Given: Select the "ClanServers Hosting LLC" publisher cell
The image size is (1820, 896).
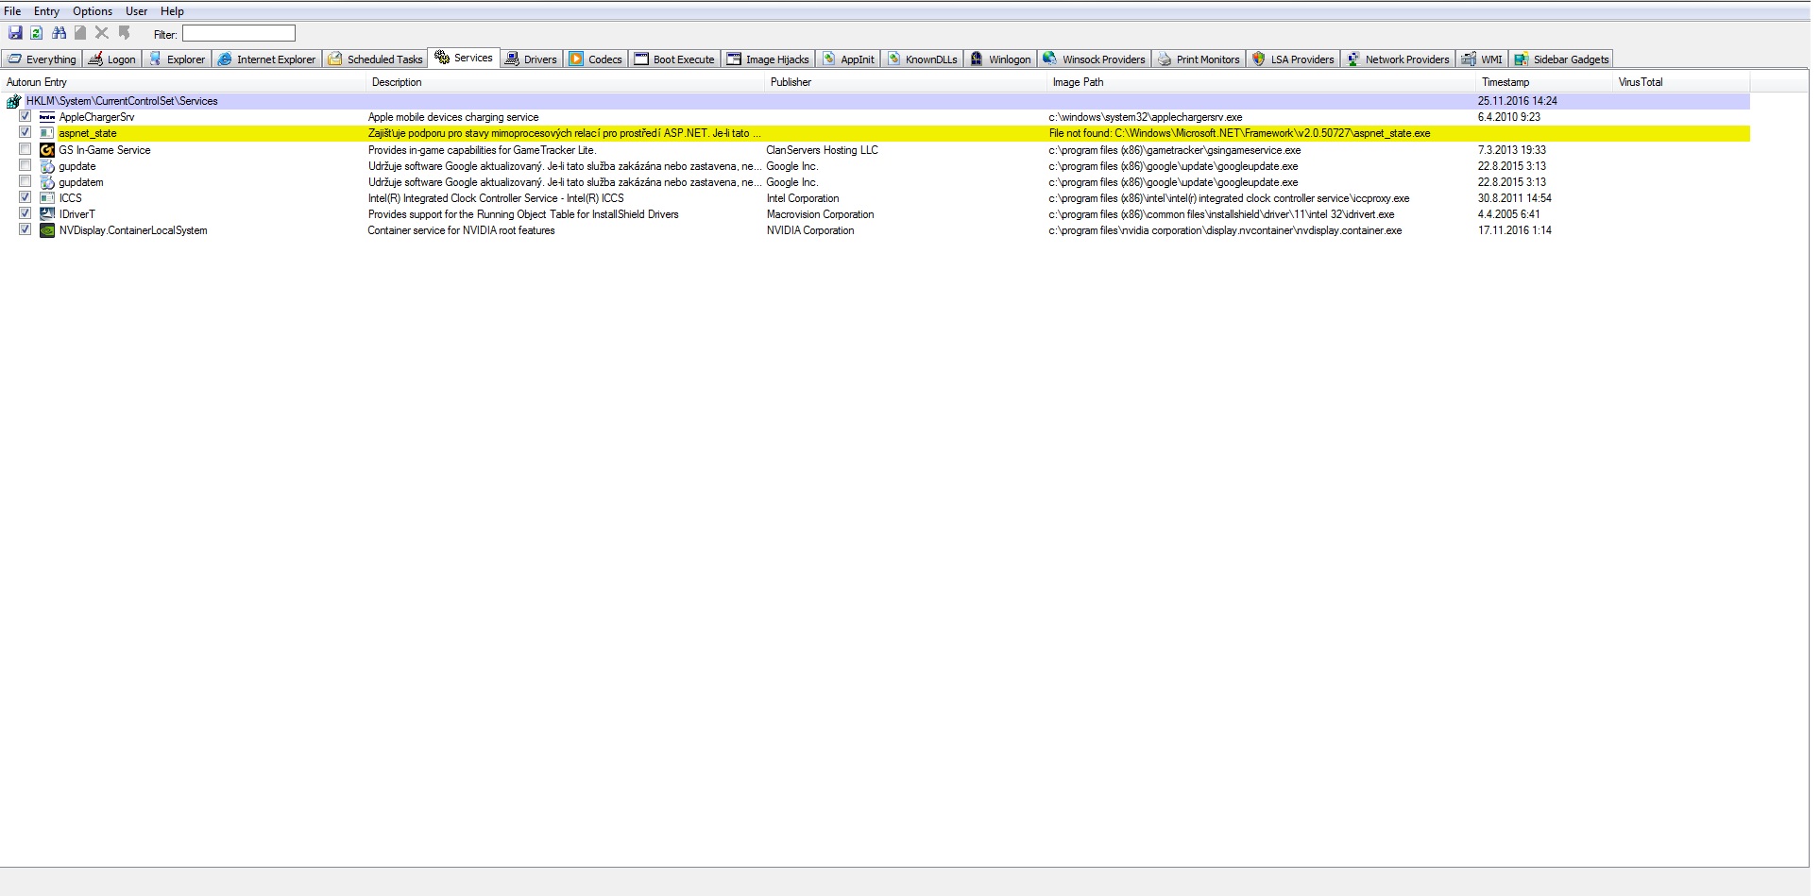Looking at the screenshot, I should [822, 150].
